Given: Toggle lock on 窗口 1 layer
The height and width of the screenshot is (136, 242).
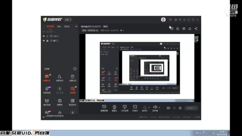Looking at the screenshot, I should 47,41.
